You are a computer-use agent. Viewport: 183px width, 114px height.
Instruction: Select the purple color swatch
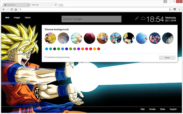point(79,49)
